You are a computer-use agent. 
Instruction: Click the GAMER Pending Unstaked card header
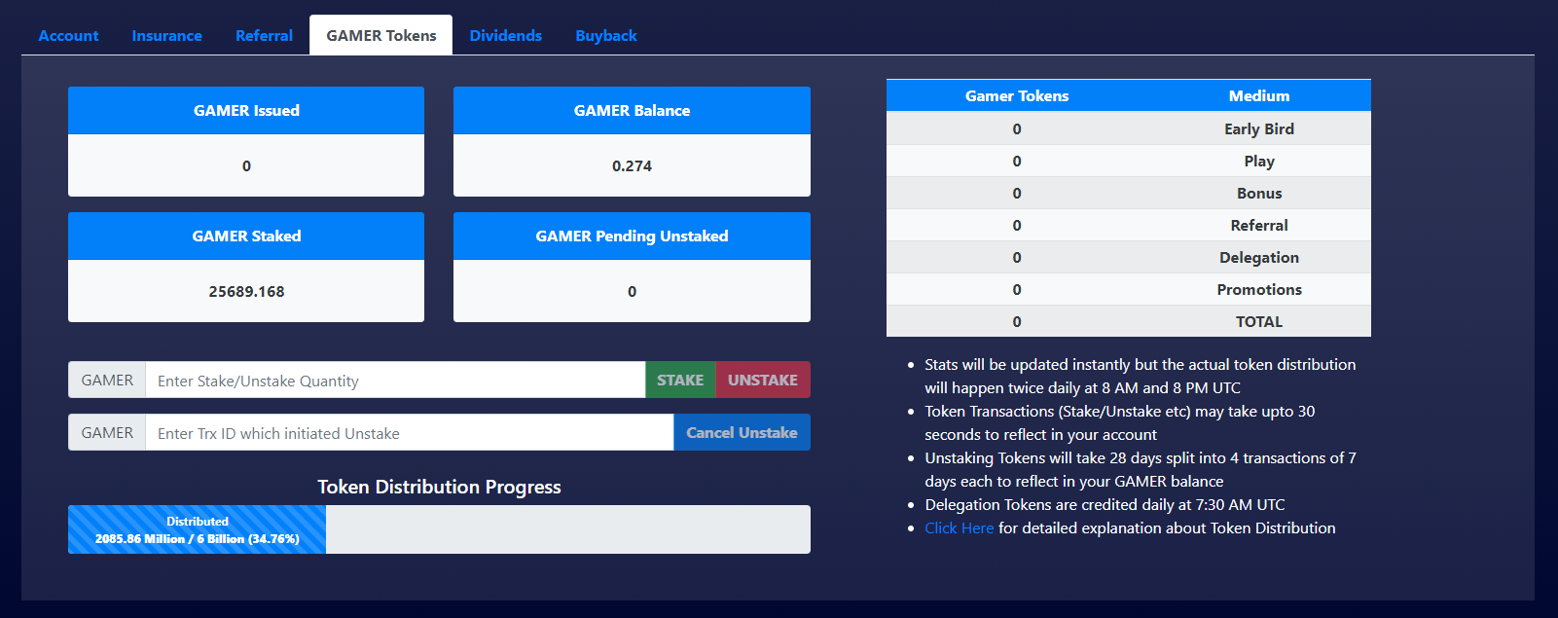click(632, 236)
